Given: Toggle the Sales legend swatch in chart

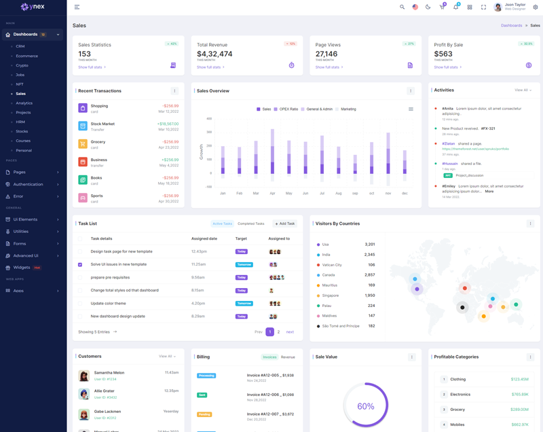Looking at the screenshot, I should click(x=259, y=109).
